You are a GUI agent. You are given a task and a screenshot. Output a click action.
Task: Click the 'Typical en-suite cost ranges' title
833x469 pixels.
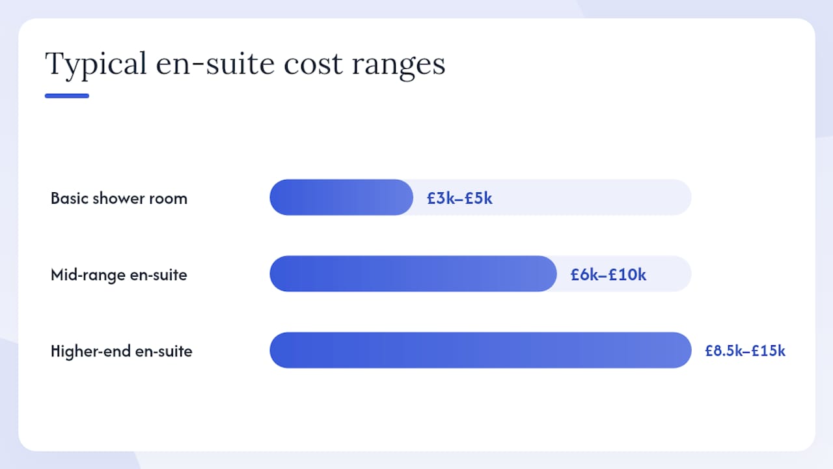click(245, 65)
